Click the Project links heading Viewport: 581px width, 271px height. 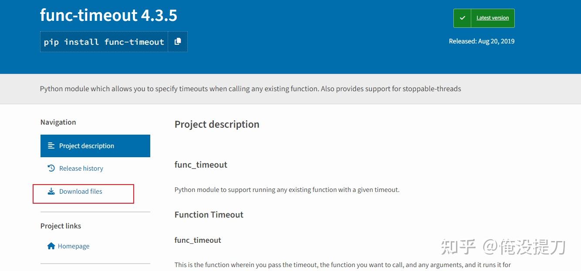(61, 226)
